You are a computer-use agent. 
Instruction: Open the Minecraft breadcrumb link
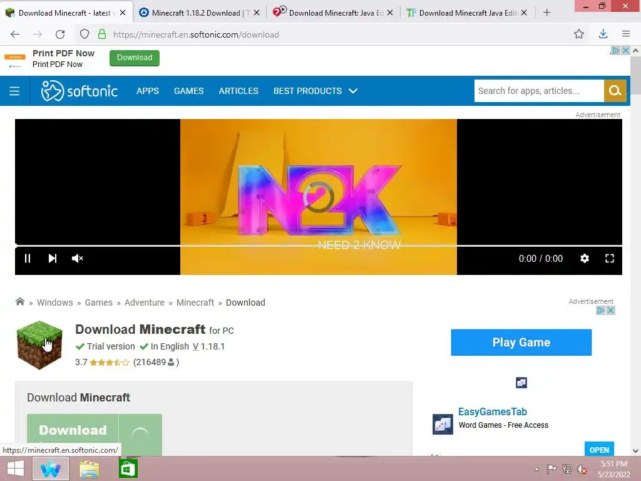195,303
